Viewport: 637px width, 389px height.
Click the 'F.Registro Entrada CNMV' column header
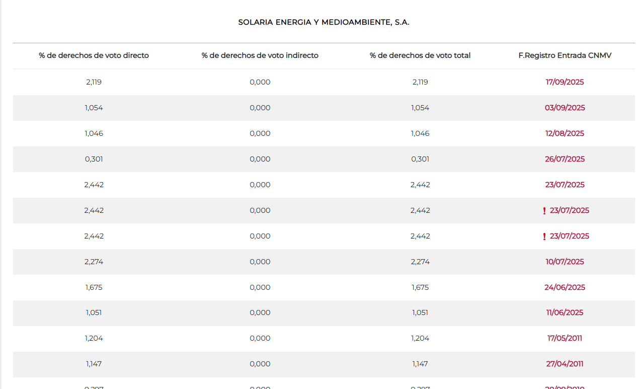(x=565, y=55)
